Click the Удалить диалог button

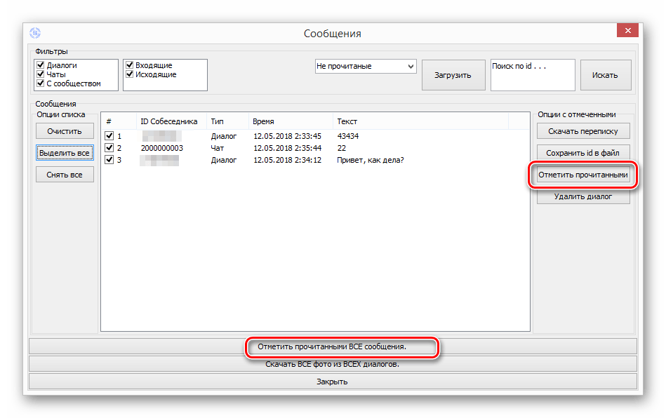[583, 196]
